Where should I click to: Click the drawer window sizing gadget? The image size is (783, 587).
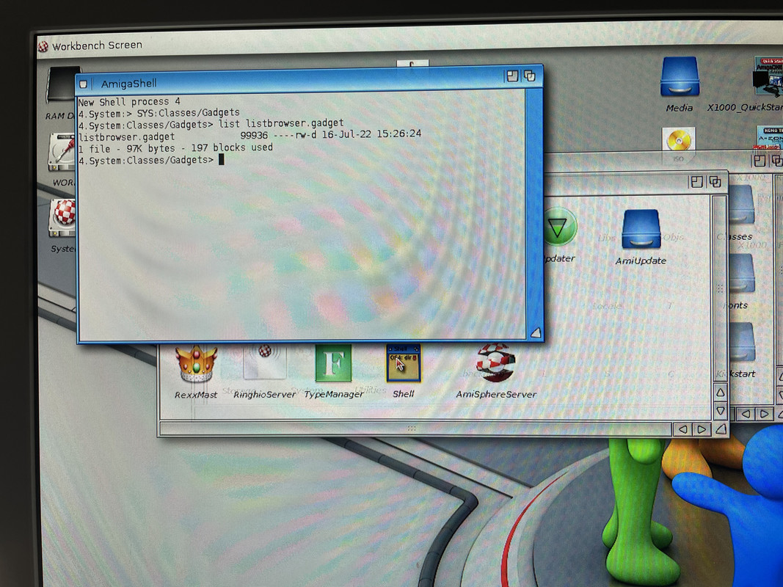[x=721, y=429]
